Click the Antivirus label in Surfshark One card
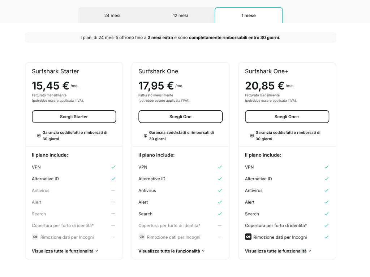The image size is (370, 277). (x=147, y=190)
